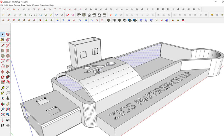The image size is (224, 136).
Task: Click the yellow cube toolbar icon
Action: click(212, 15)
